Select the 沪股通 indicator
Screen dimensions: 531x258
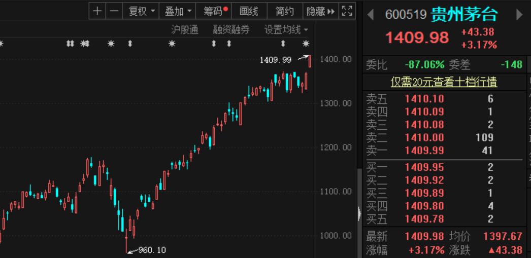(185, 30)
